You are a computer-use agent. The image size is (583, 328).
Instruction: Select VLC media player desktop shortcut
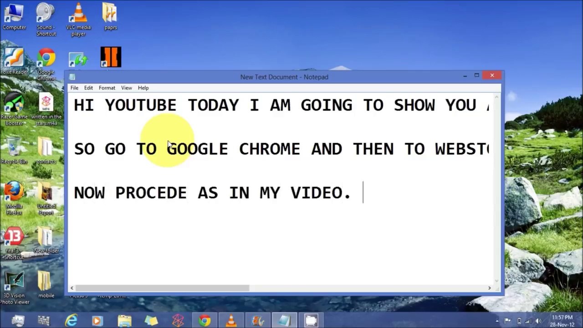pos(78,19)
